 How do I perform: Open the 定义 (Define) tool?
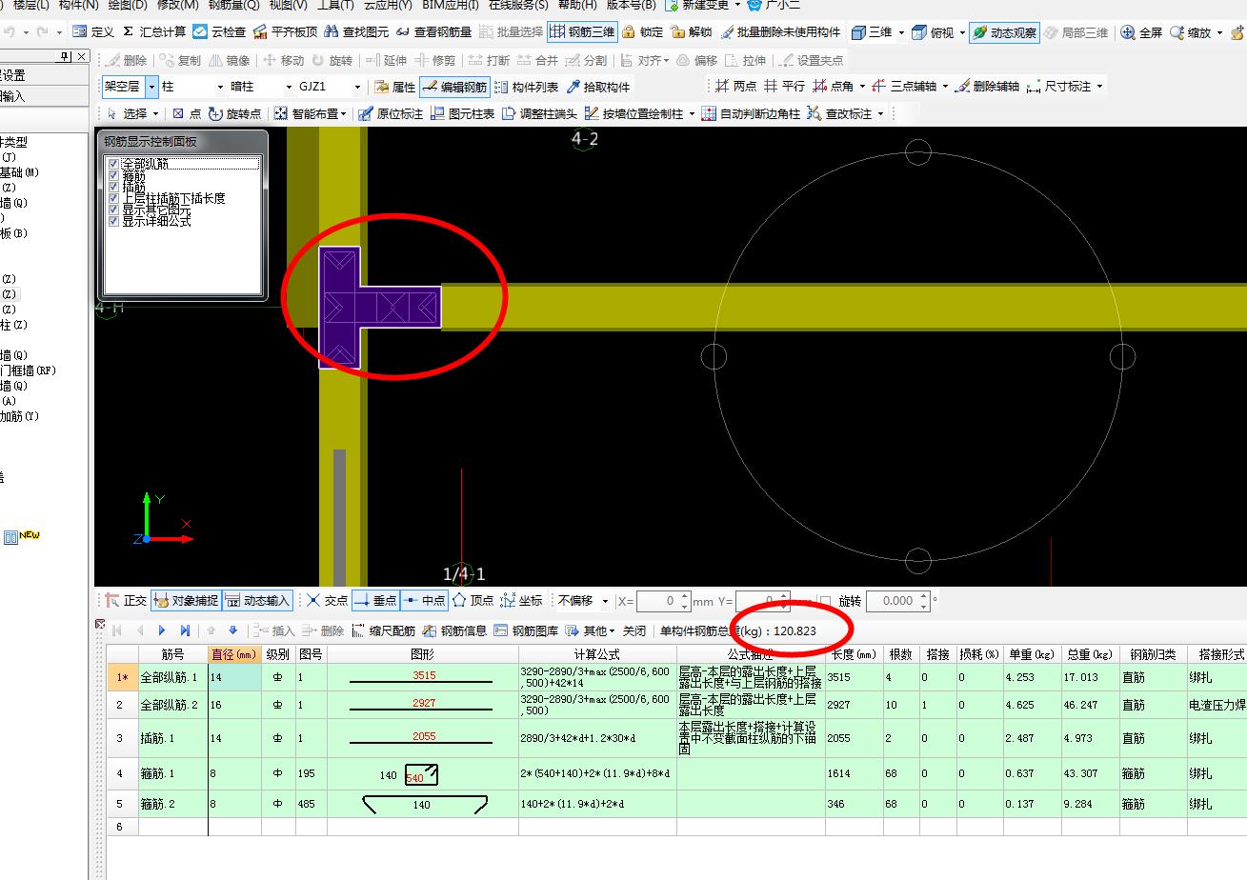(x=92, y=31)
